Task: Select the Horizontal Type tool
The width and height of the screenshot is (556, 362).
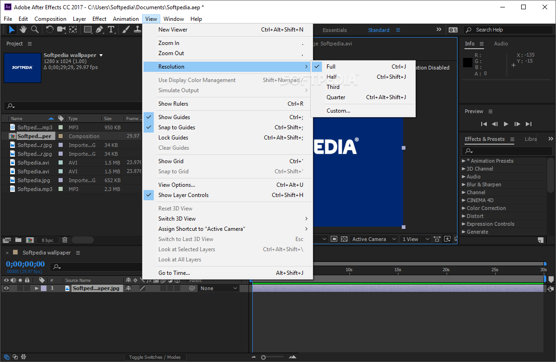Action: click(x=111, y=29)
